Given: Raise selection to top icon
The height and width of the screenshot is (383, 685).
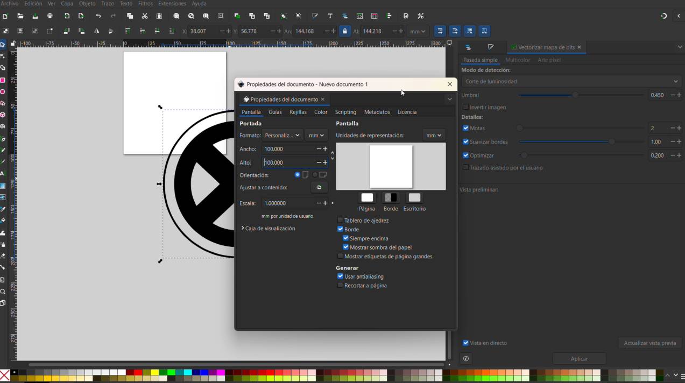Looking at the screenshot, I should tap(128, 31).
